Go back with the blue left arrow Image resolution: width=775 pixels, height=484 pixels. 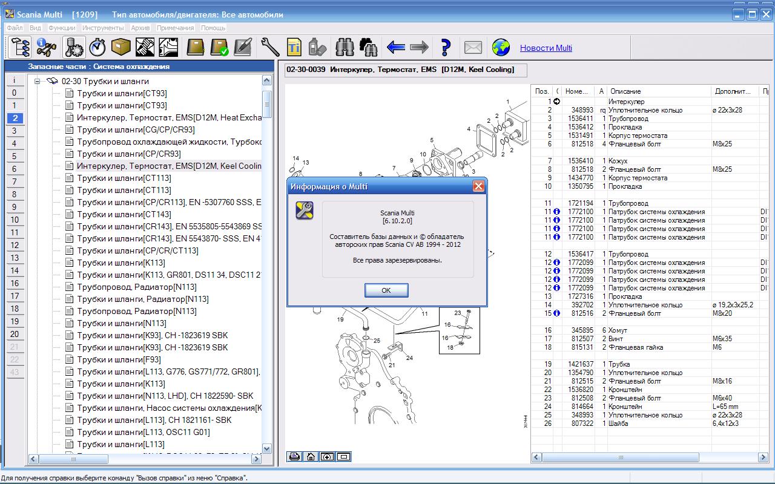396,47
